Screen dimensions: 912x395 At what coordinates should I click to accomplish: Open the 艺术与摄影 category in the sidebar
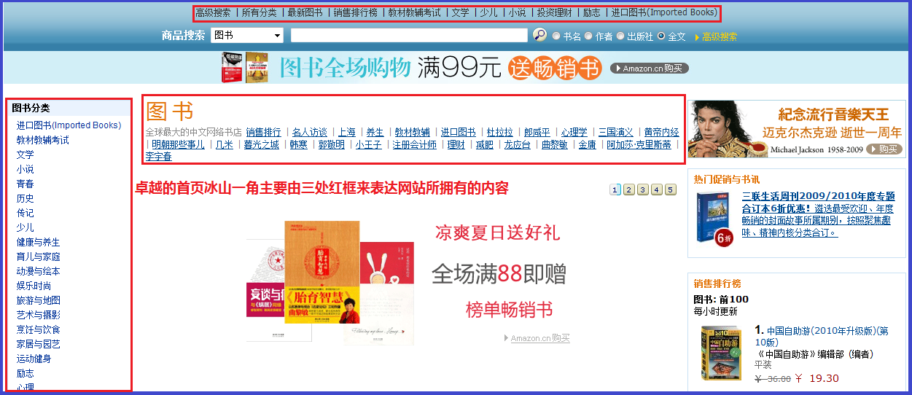tap(39, 315)
